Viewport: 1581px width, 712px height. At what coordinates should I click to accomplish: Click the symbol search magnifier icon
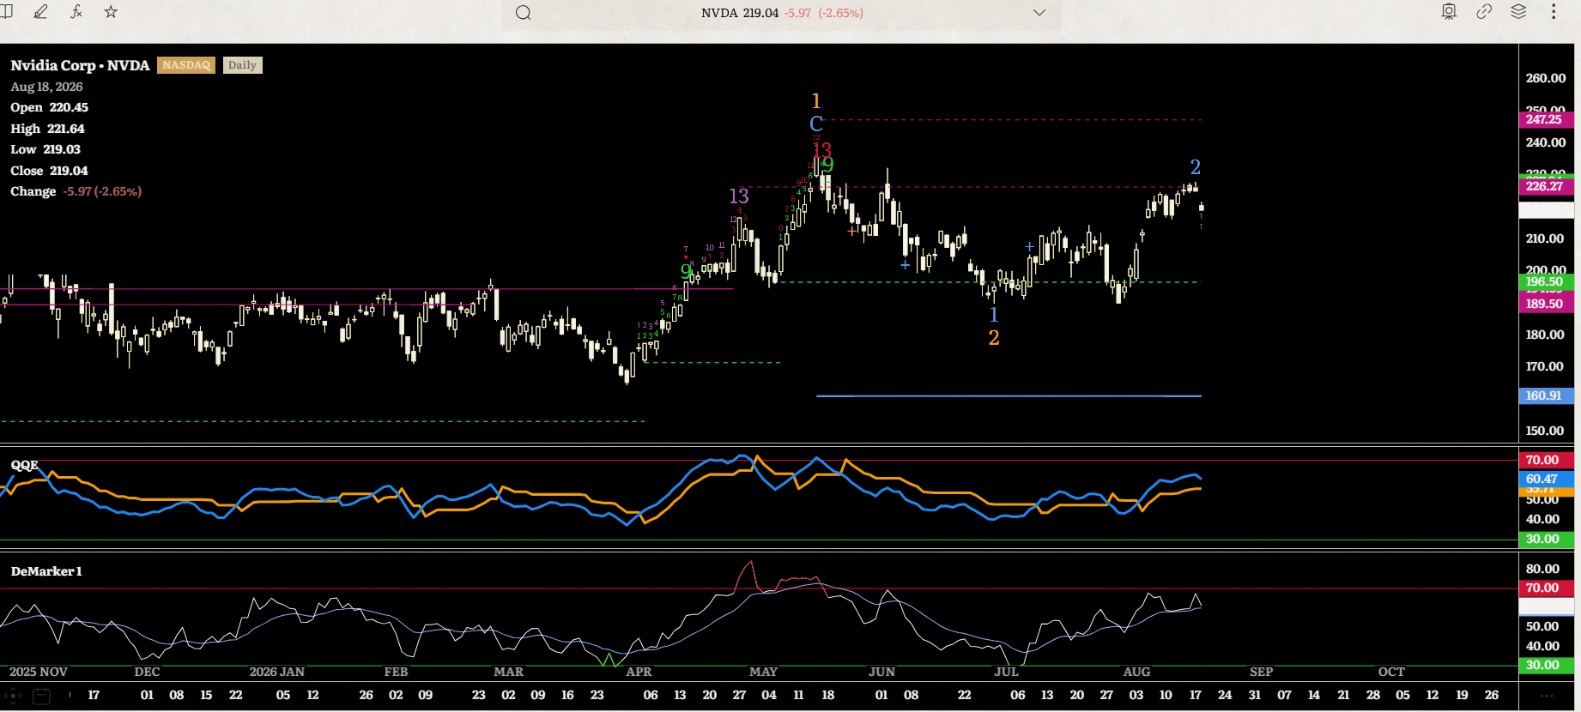pos(524,13)
